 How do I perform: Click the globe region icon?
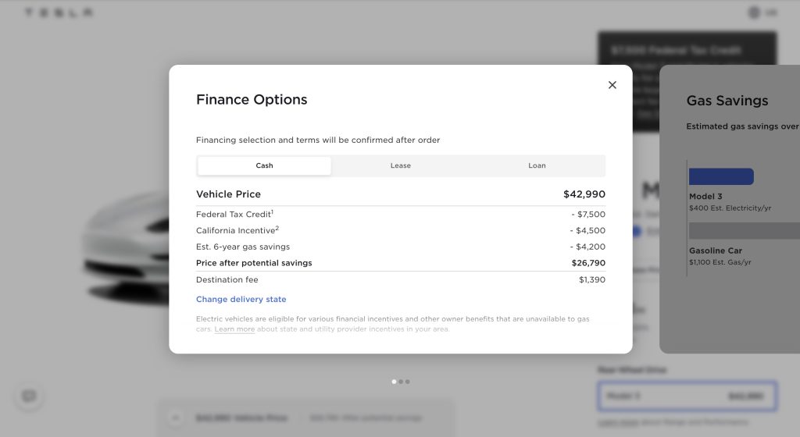[754, 12]
